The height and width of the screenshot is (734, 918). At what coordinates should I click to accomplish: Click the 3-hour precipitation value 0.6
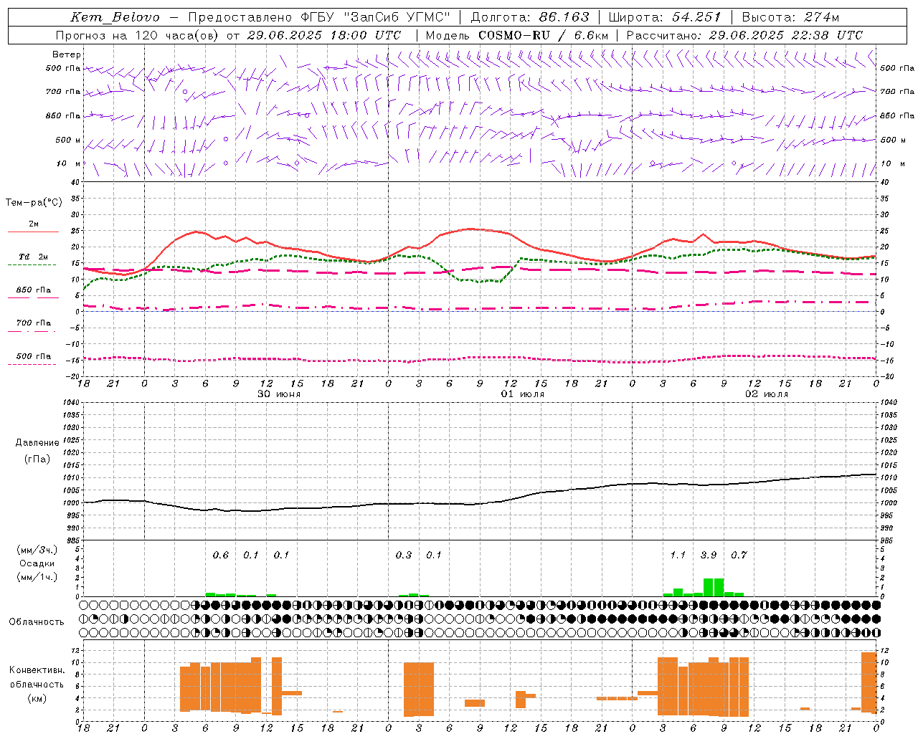(x=221, y=556)
